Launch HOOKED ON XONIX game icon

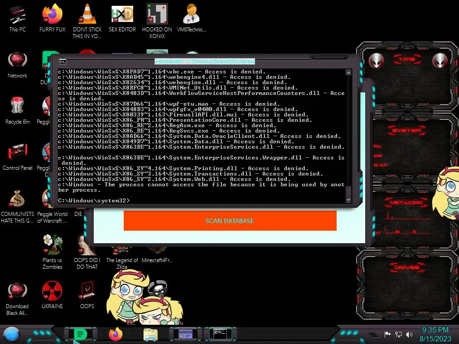[157, 21]
